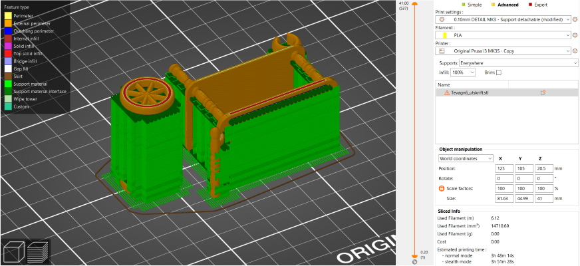The image size is (580, 266).
Task: Switch to 3D editor view cube icon
Action: point(13,253)
